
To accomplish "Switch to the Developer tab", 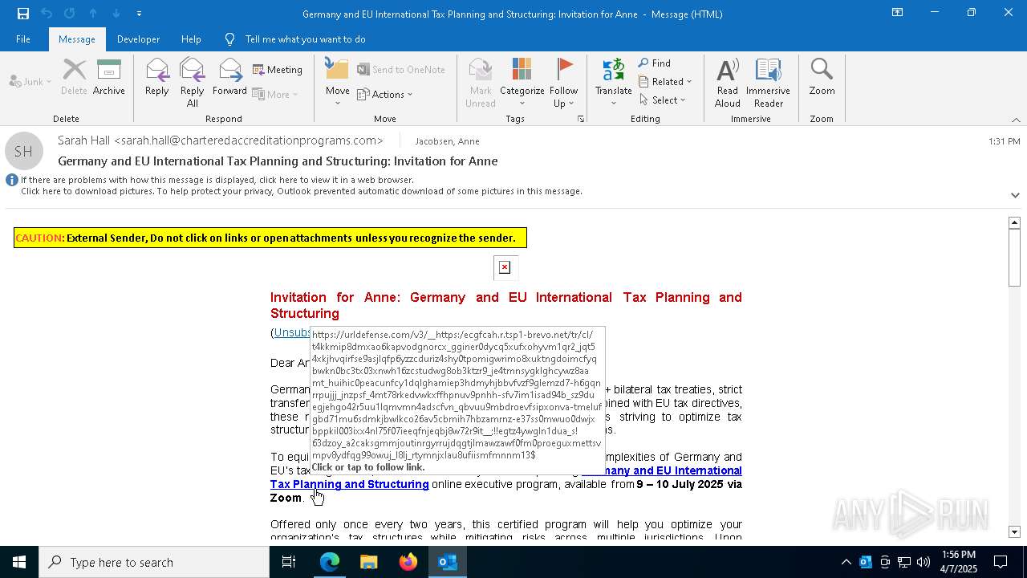I will (x=138, y=39).
